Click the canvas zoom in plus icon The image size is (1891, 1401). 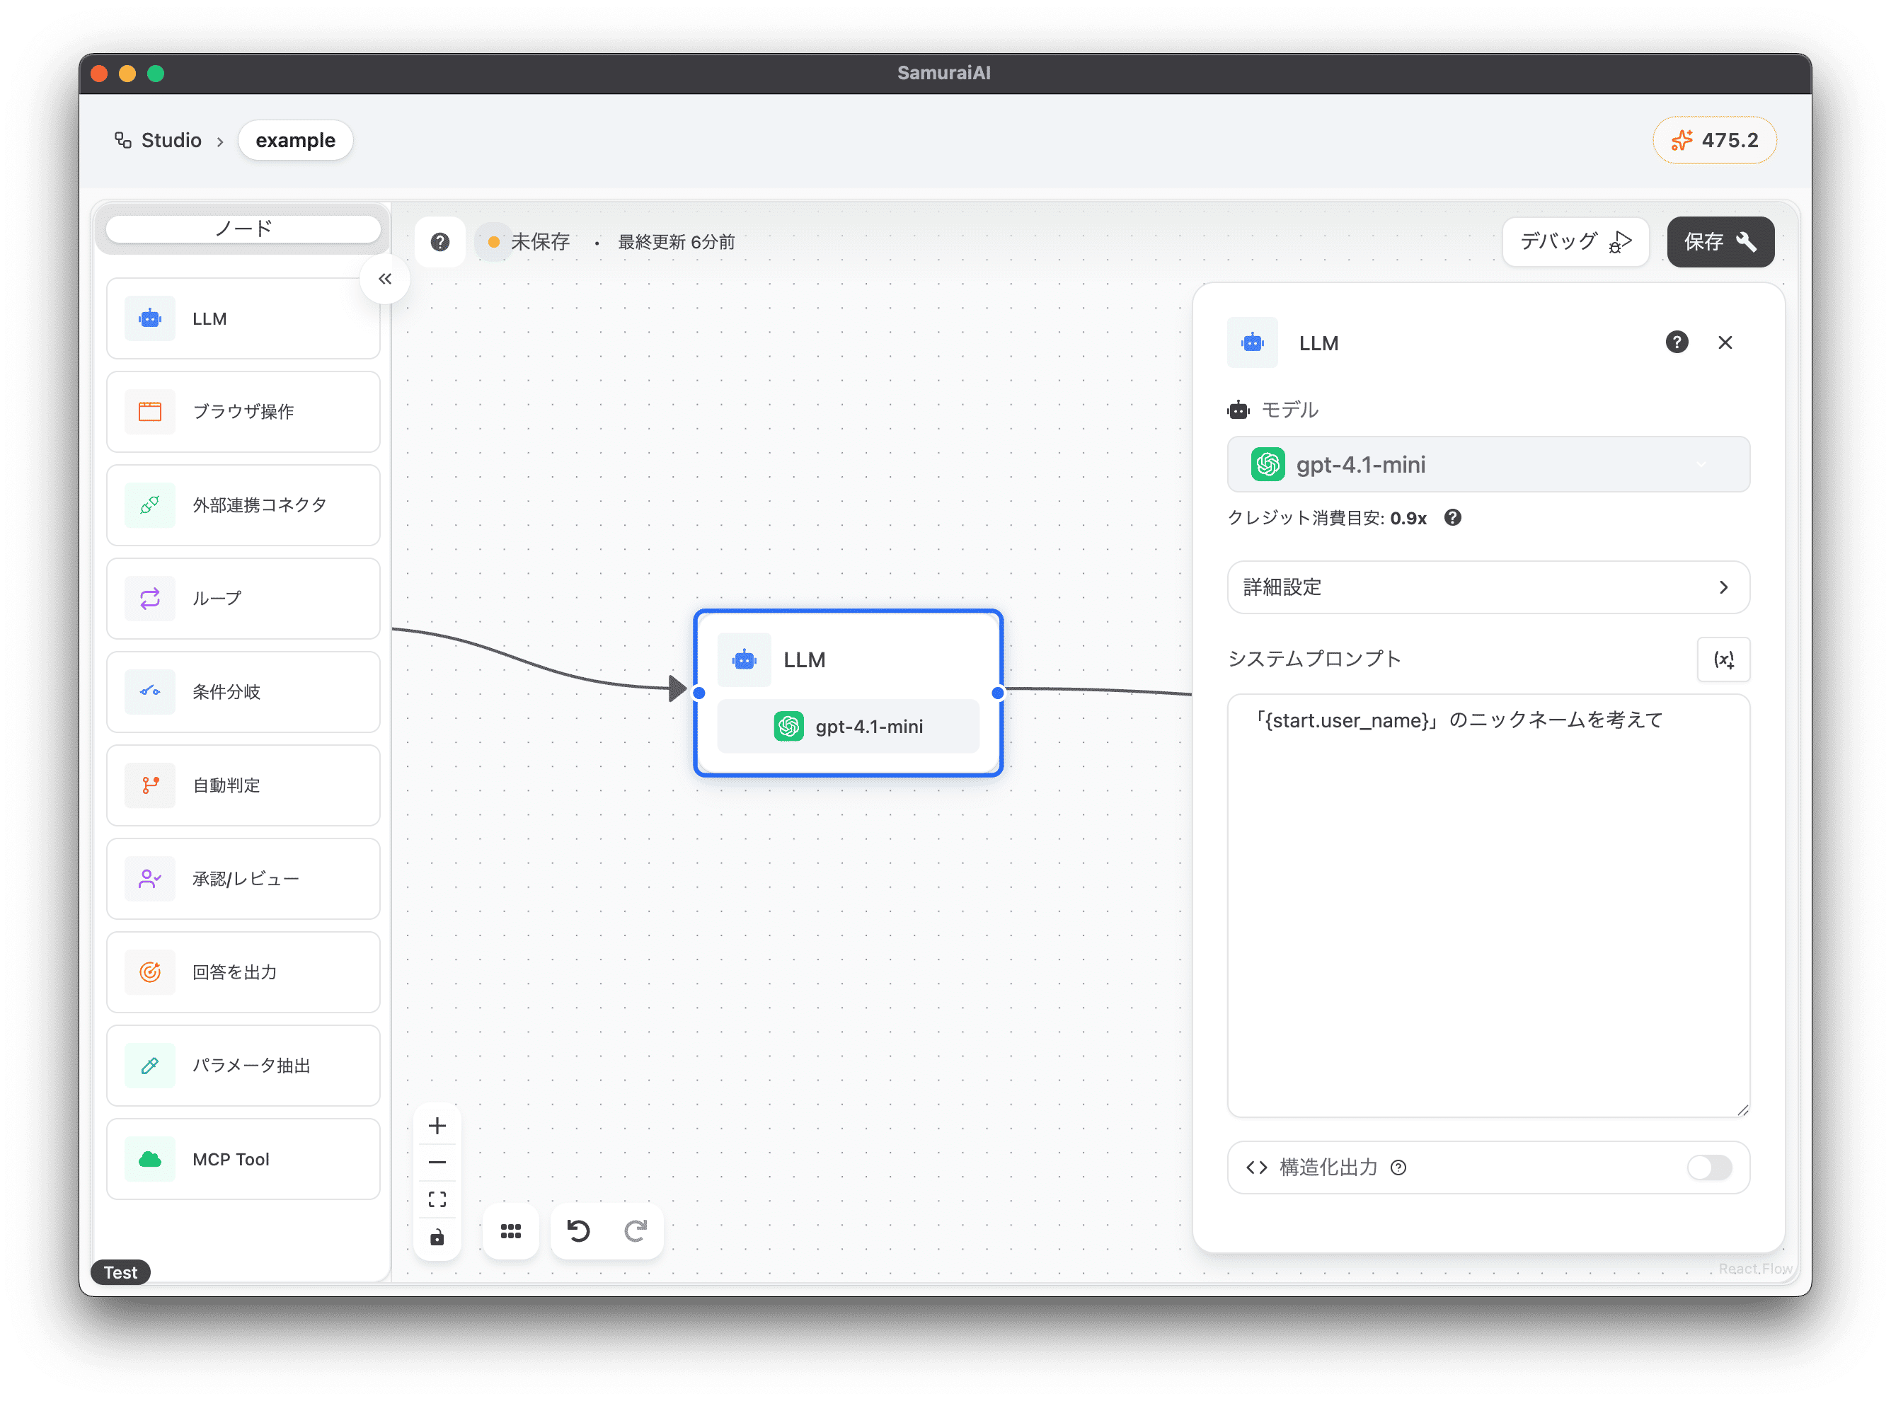click(437, 1125)
